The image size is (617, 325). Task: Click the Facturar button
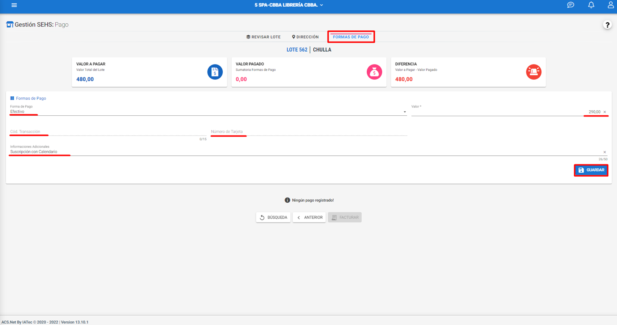click(x=345, y=217)
